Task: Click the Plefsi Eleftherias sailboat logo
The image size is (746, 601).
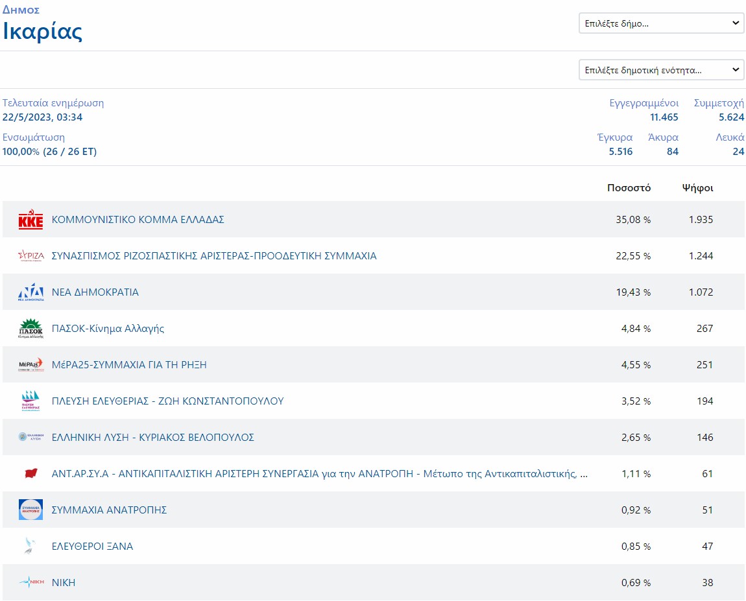Action: [30, 401]
